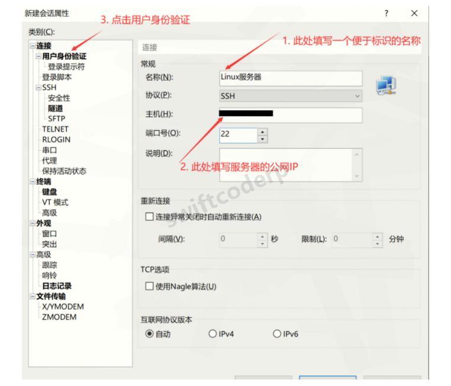The height and width of the screenshot is (386, 451).
Task: Click the session network computers icon
Action: click(386, 85)
